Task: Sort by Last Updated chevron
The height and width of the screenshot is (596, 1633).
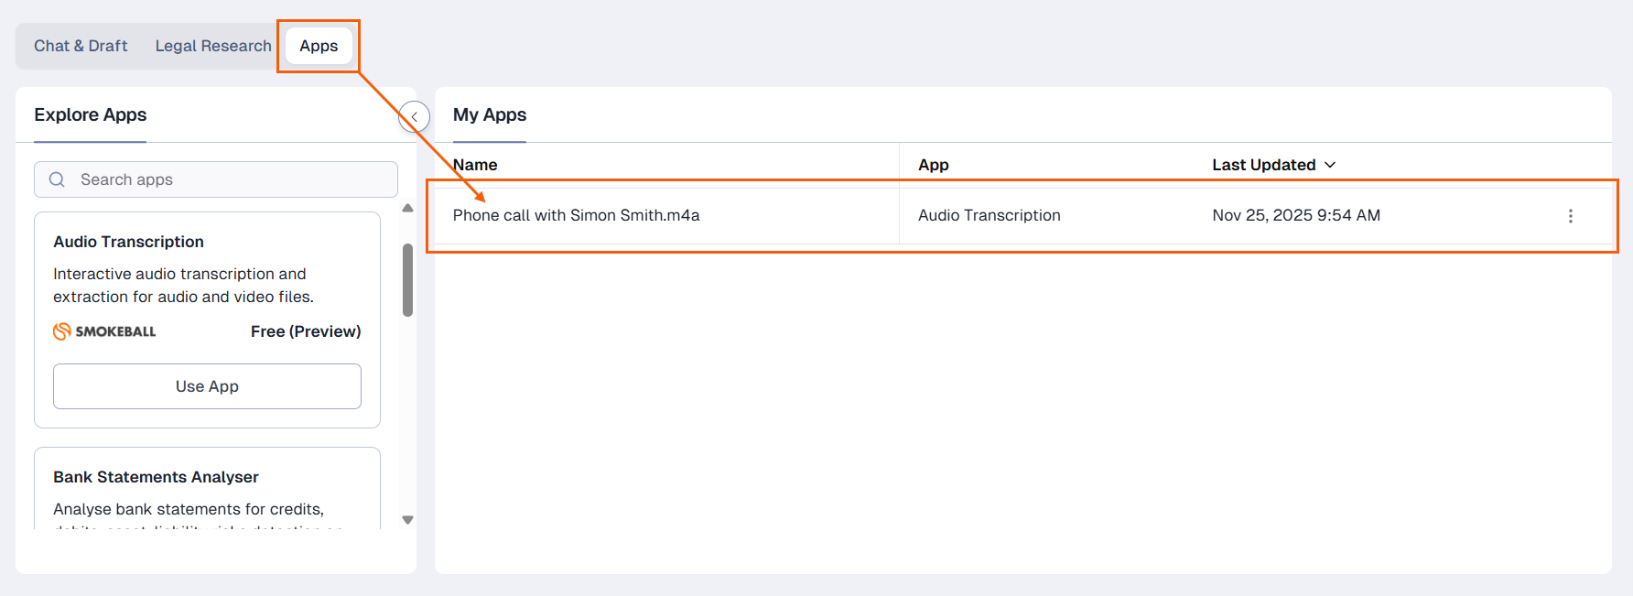Action: [1330, 165]
